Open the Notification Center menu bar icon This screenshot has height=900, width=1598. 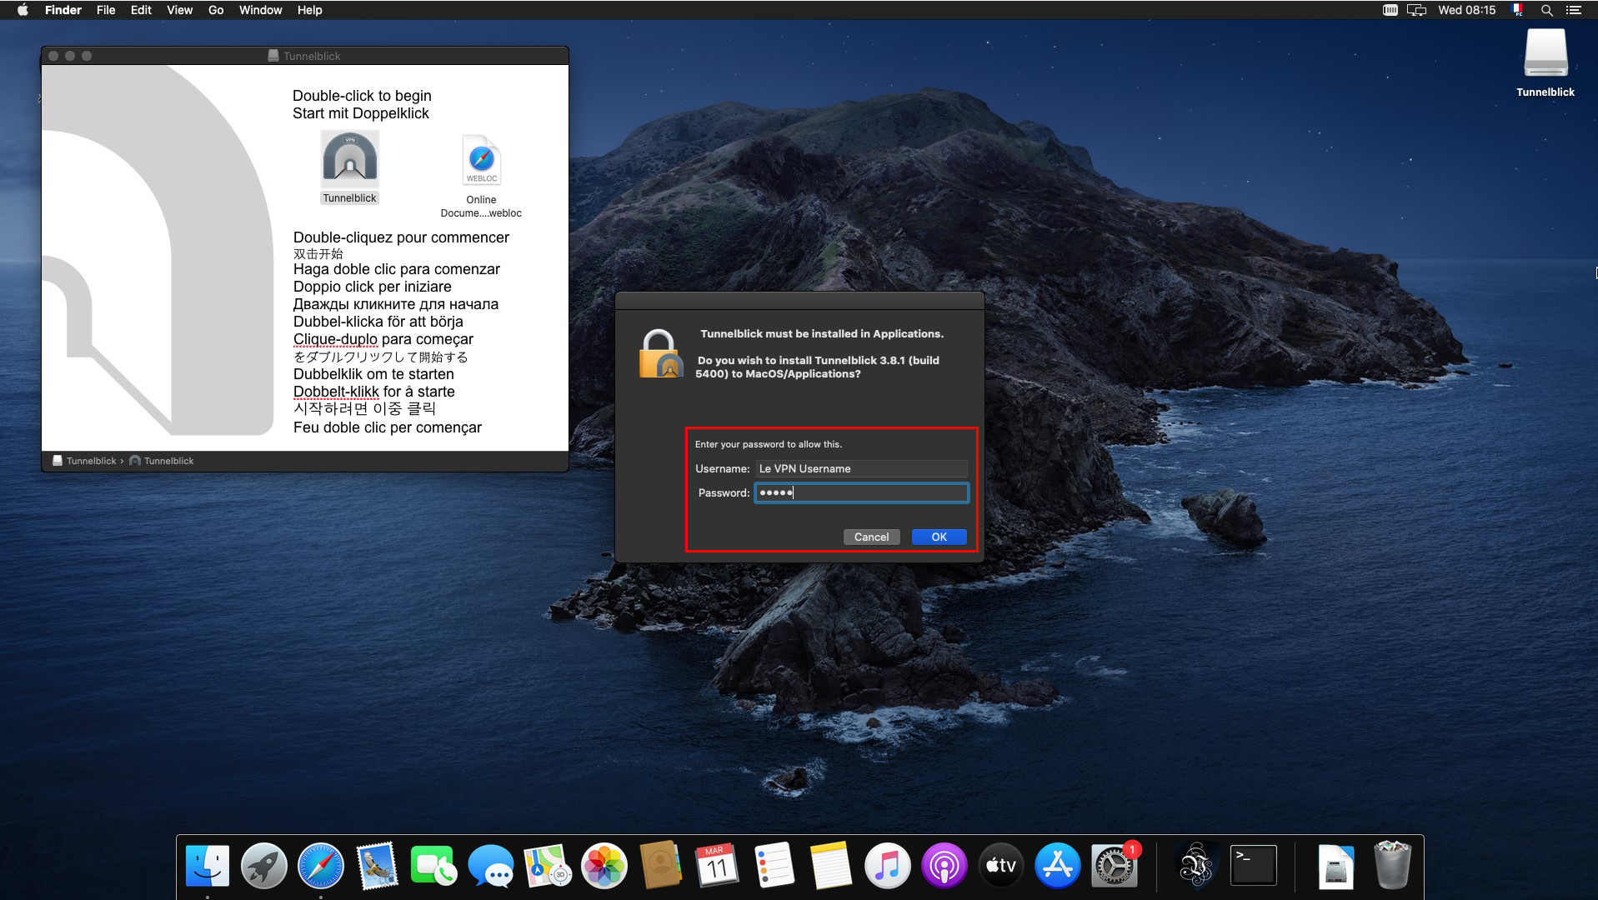pos(1574,10)
